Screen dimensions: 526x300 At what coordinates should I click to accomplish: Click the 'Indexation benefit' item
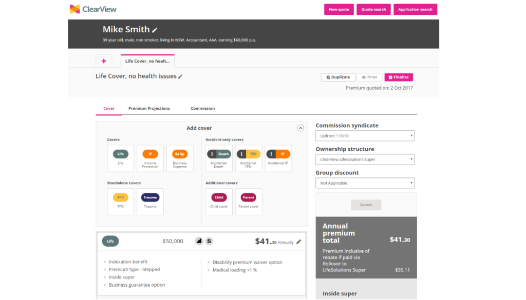128,262
